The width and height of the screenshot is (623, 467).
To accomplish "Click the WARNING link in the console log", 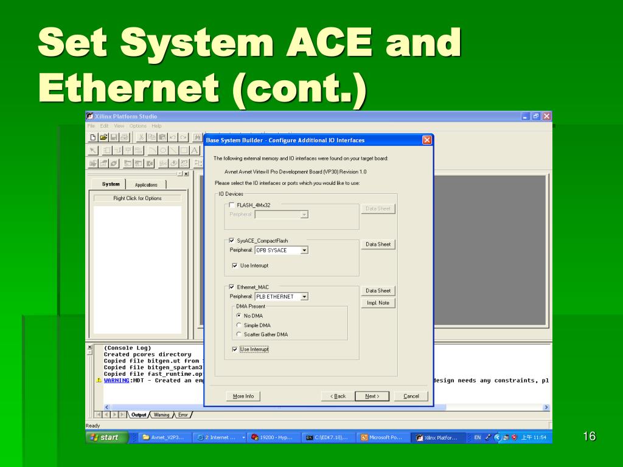I will click(116, 381).
